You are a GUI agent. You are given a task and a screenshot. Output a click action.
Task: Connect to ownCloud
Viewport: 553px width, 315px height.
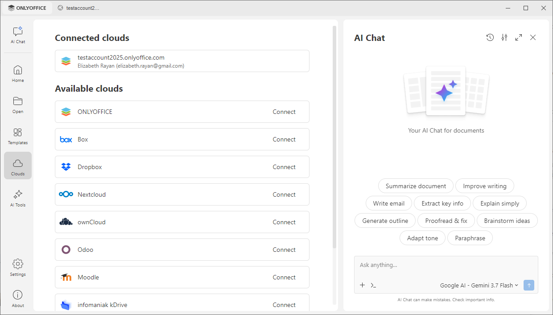tap(284, 222)
